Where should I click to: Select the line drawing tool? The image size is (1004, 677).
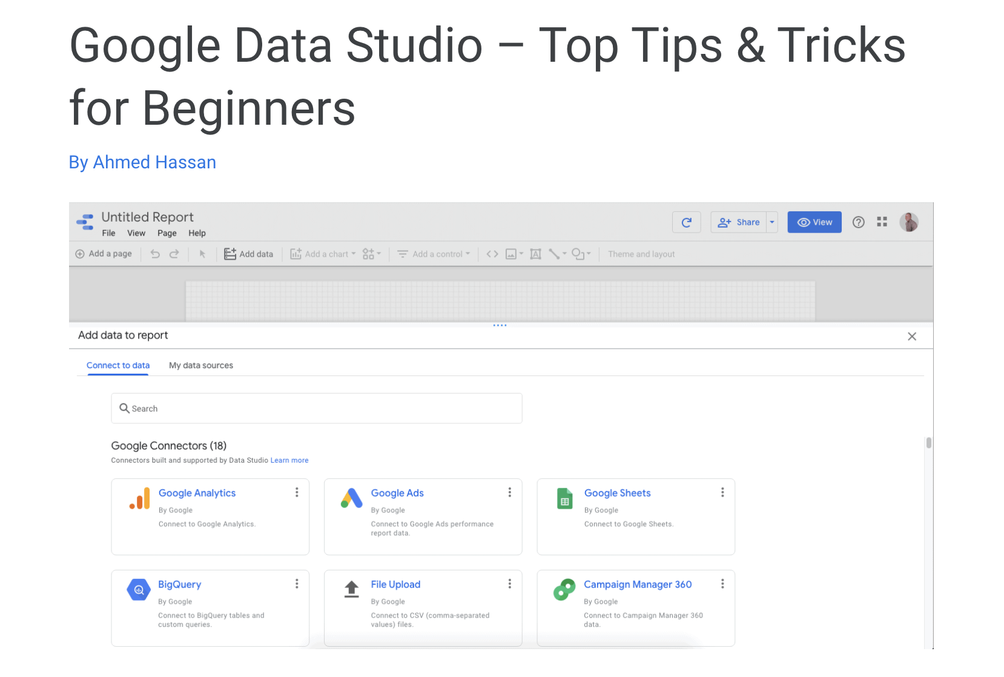point(555,254)
